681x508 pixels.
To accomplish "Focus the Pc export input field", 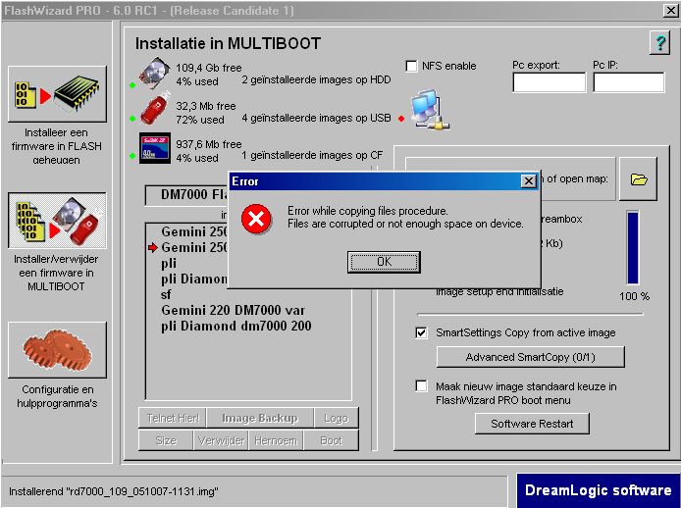I will tap(549, 82).
